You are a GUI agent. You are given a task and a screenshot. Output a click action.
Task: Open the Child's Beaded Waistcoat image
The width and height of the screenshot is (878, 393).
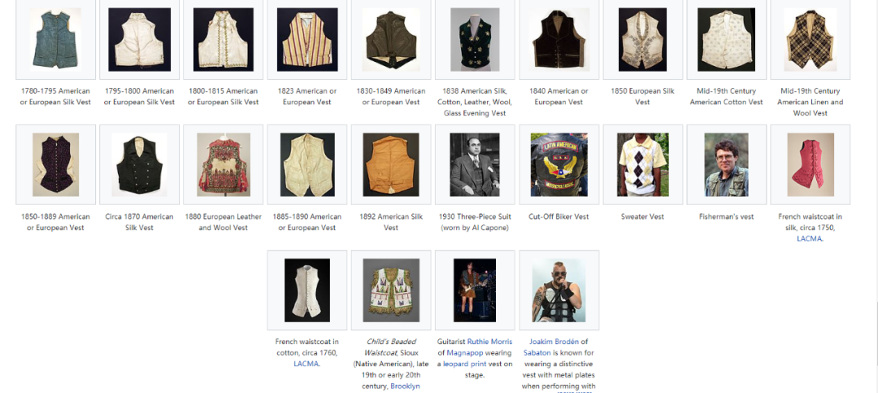click(391, 290)
